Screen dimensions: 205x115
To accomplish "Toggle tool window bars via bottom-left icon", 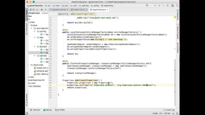I will (27, 113).
